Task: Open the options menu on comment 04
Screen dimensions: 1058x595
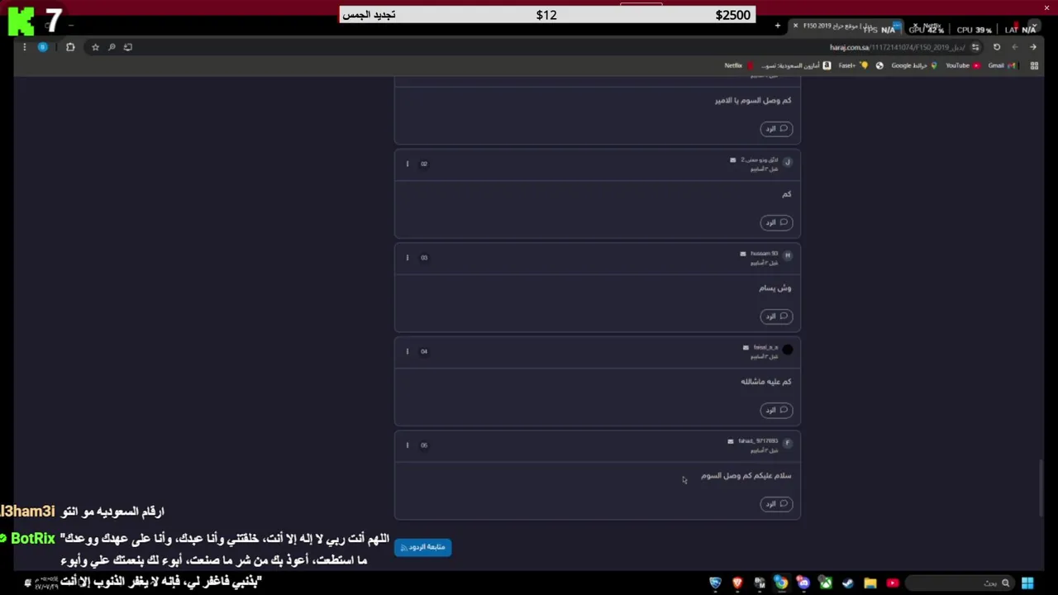Action: tap(407, 351)
